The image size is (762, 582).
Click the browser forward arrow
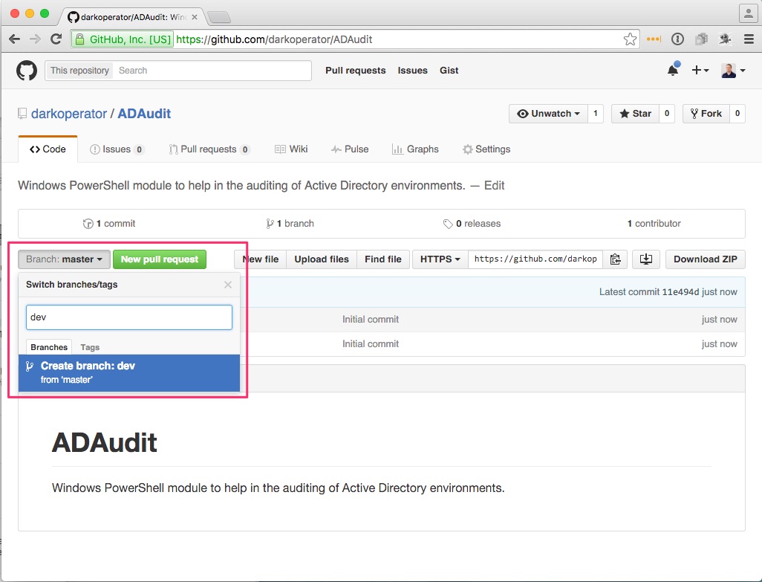(35, 39)
